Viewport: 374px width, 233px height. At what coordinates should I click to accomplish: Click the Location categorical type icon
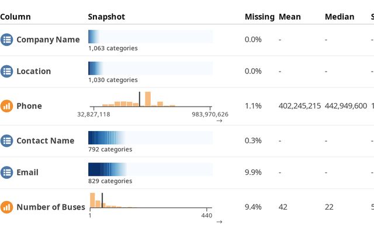click(6, 71)
